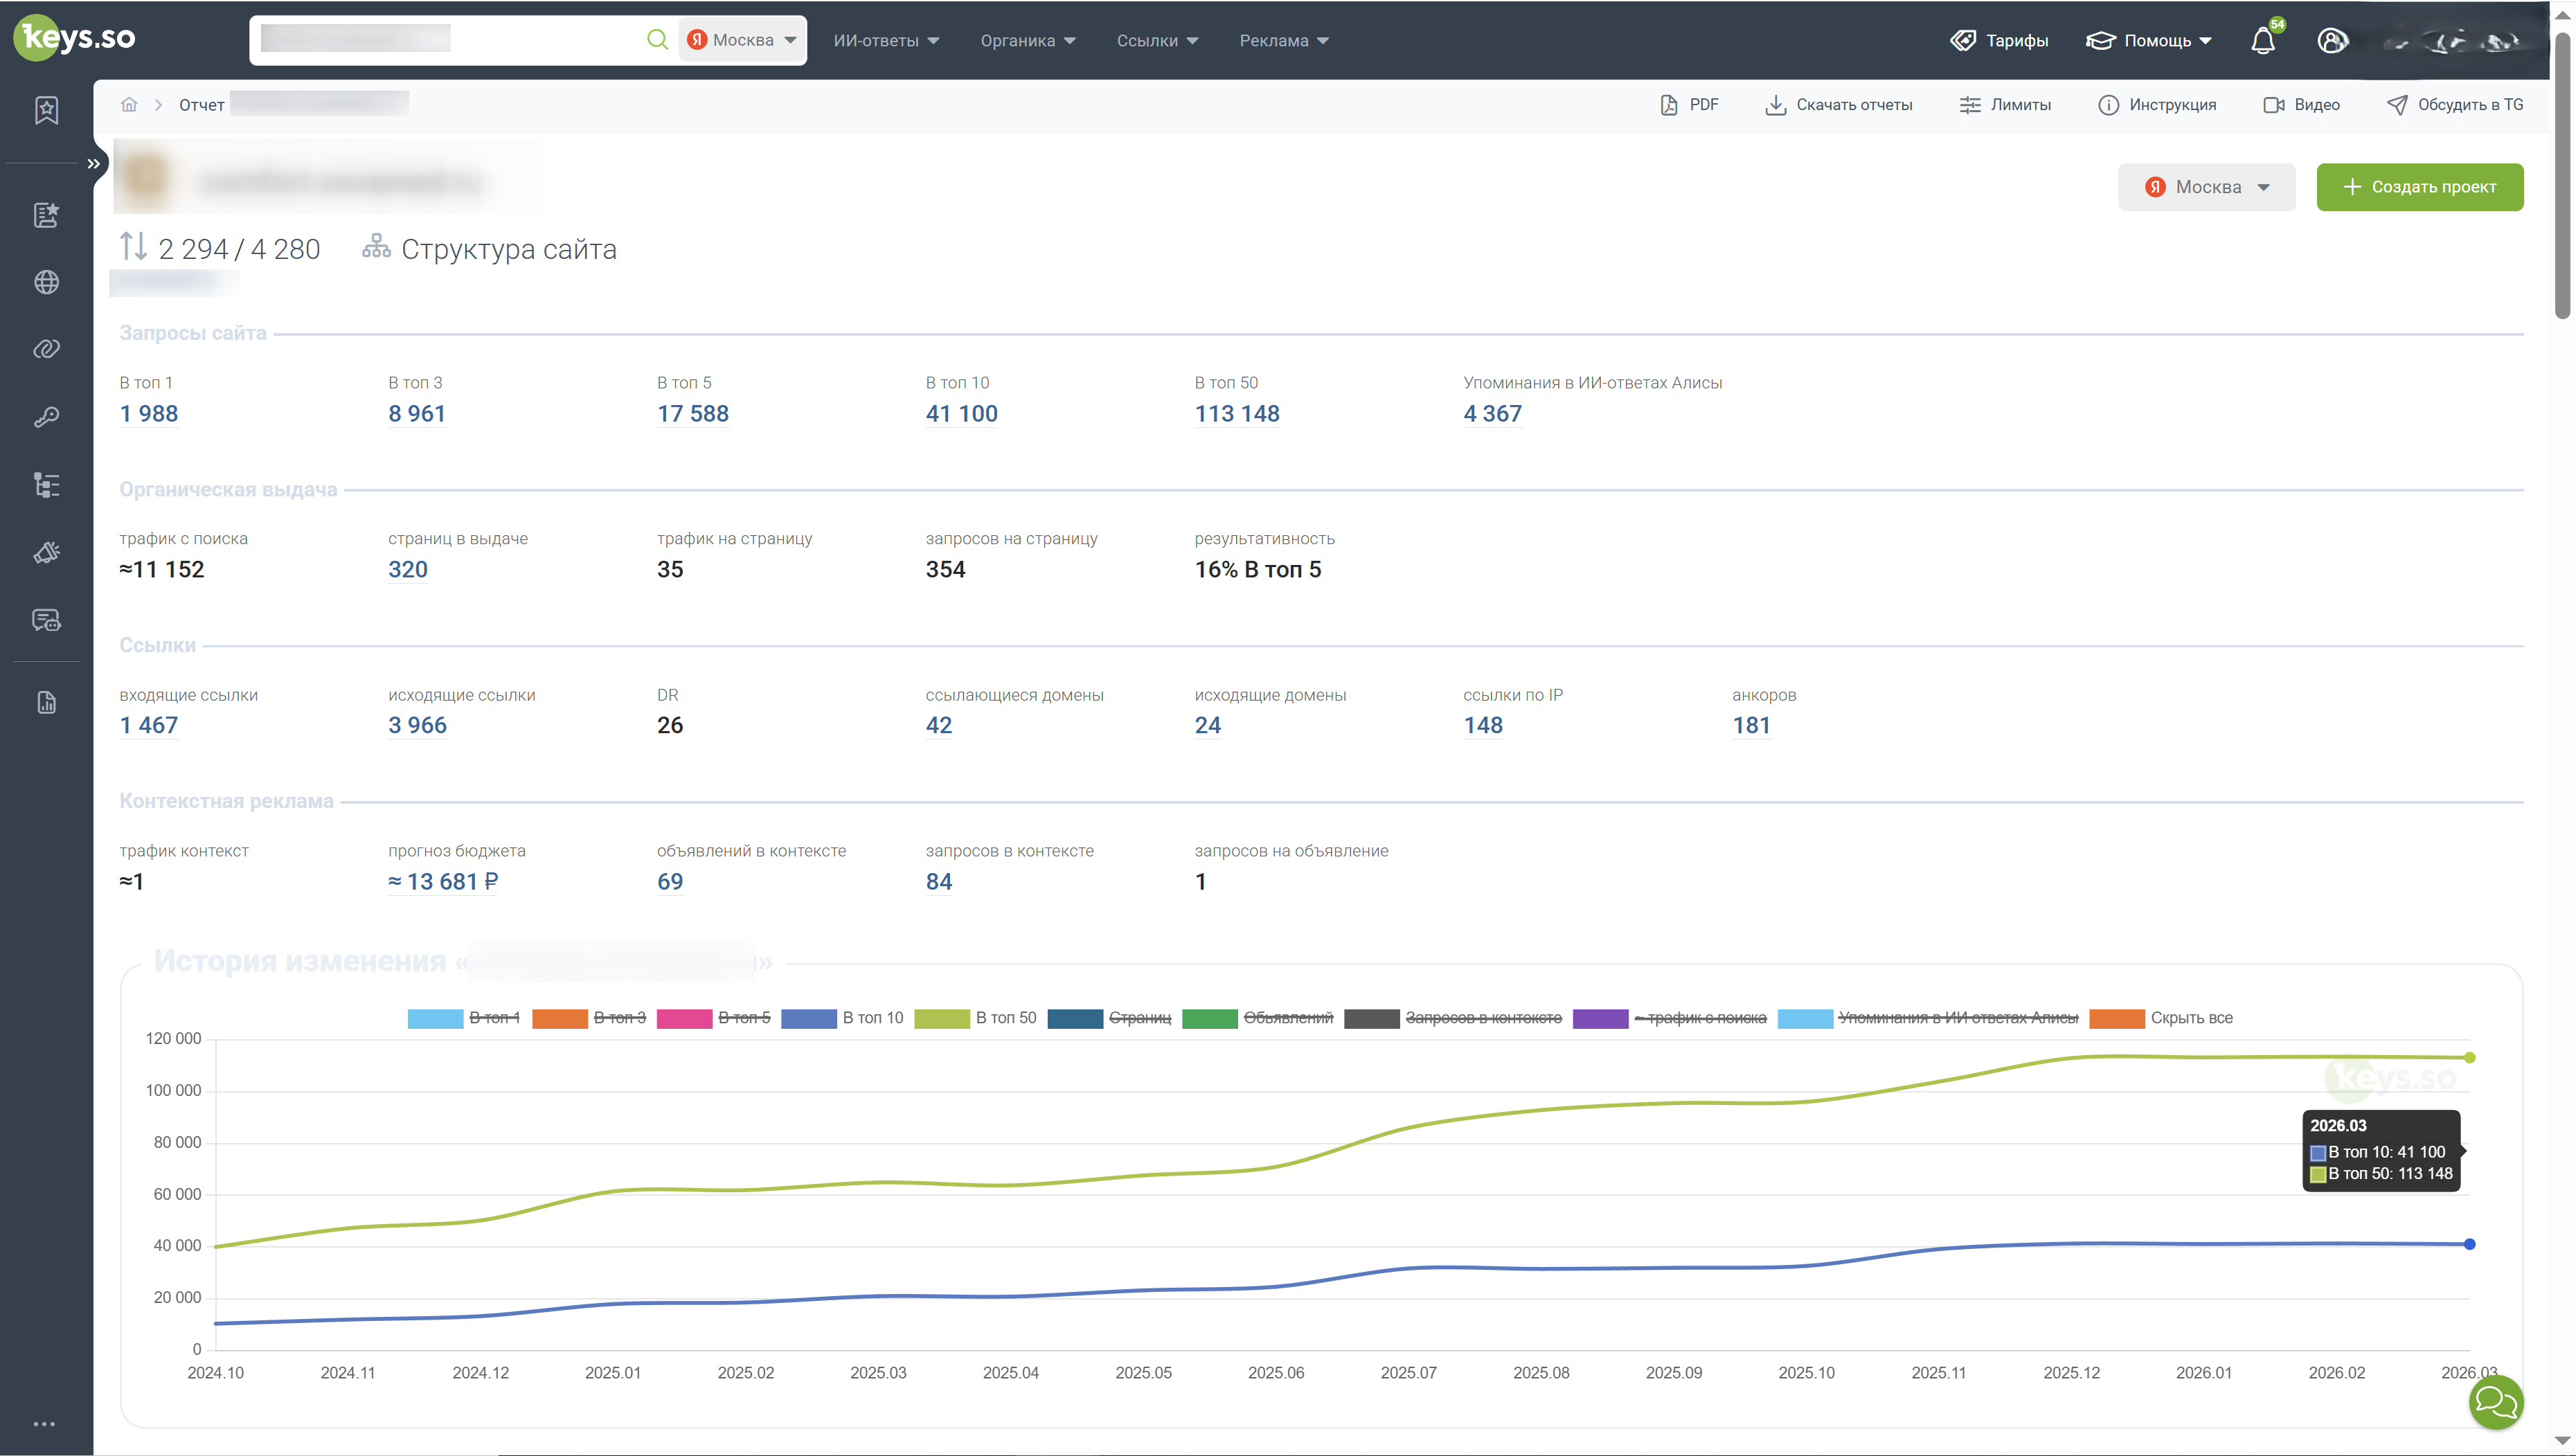Open the favorites list sidebar icon

46,215
